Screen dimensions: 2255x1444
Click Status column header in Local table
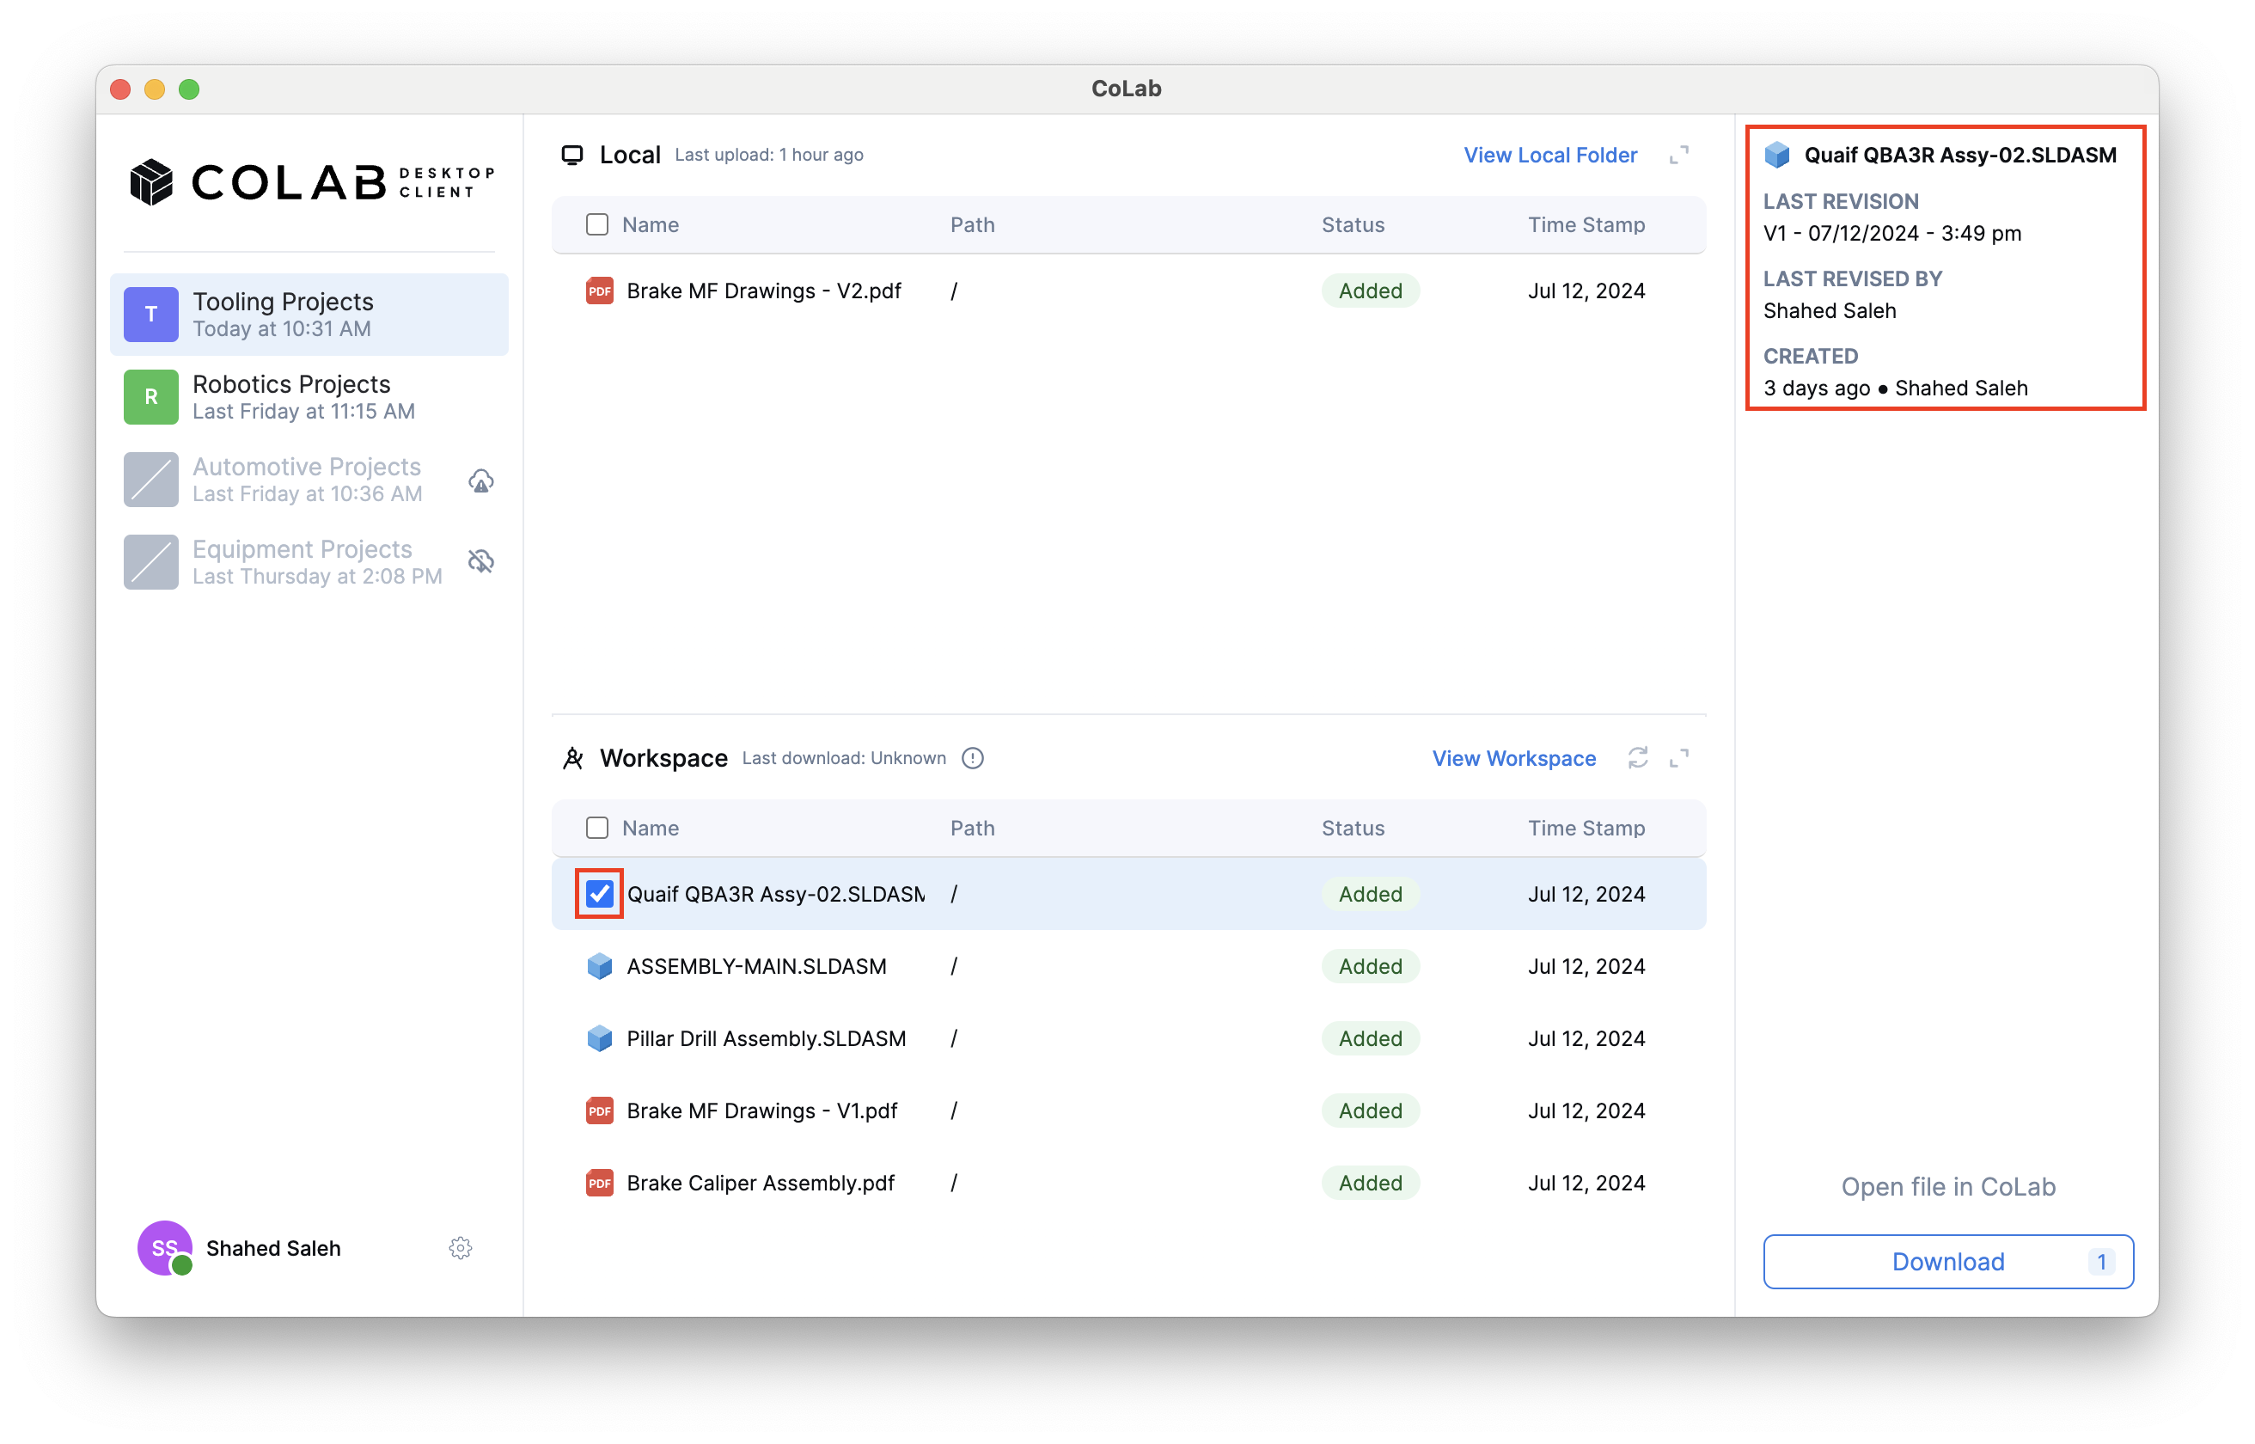(x=1353, y=224)
